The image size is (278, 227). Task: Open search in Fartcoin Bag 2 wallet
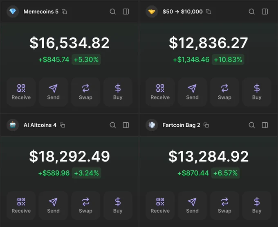click(x=252, y=125)
